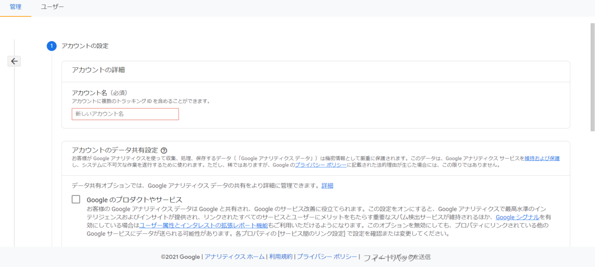Screen dimensions: 595x267
Task: Open the プライバシー ポリシー link in the description
Action: coord(321,165)
